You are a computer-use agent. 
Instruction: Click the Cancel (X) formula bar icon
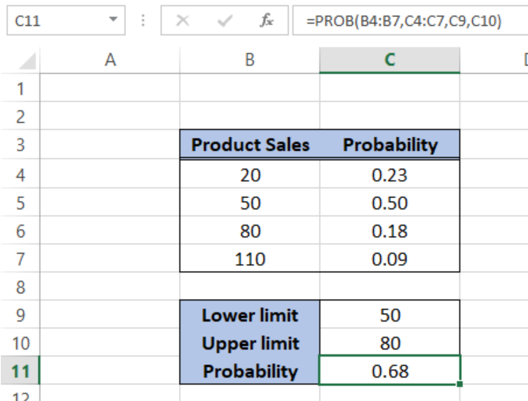point(183,20)
